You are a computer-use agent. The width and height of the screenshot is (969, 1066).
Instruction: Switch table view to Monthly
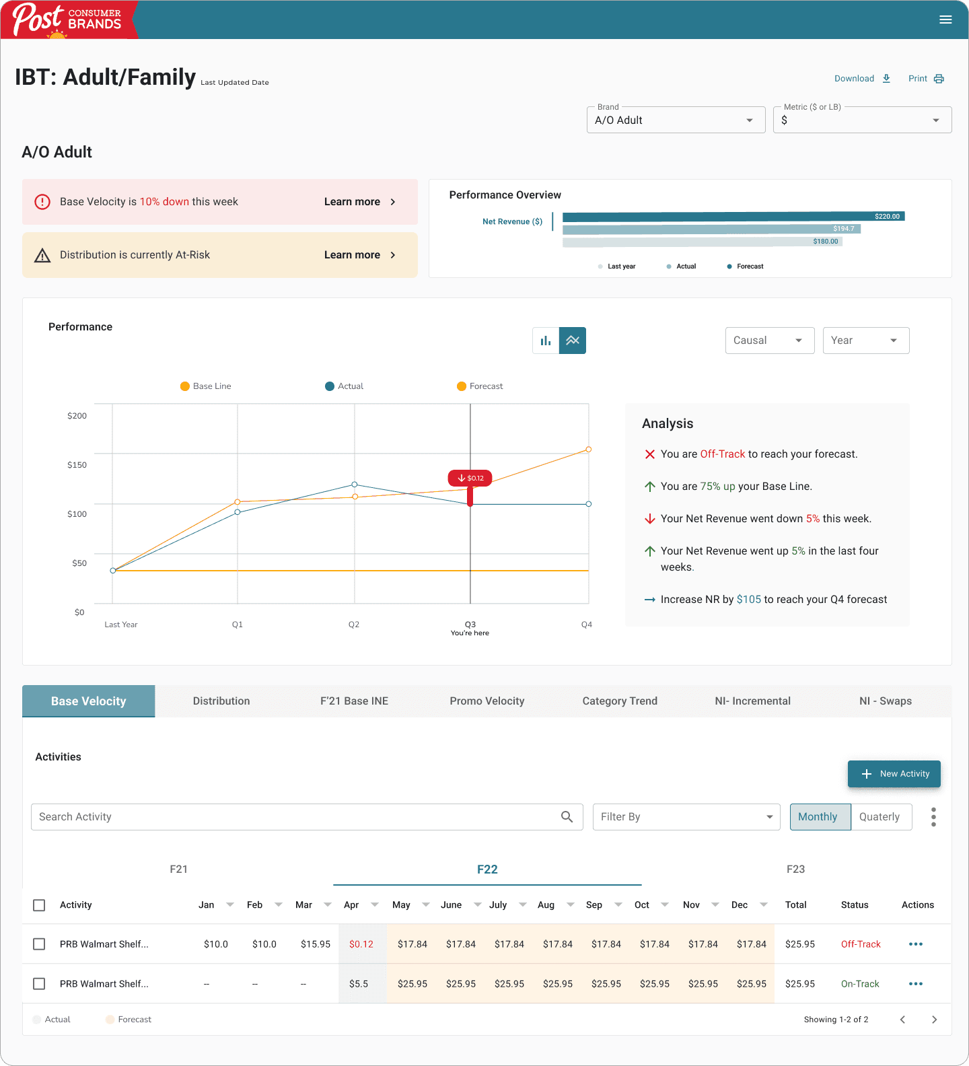pos(820,817)
